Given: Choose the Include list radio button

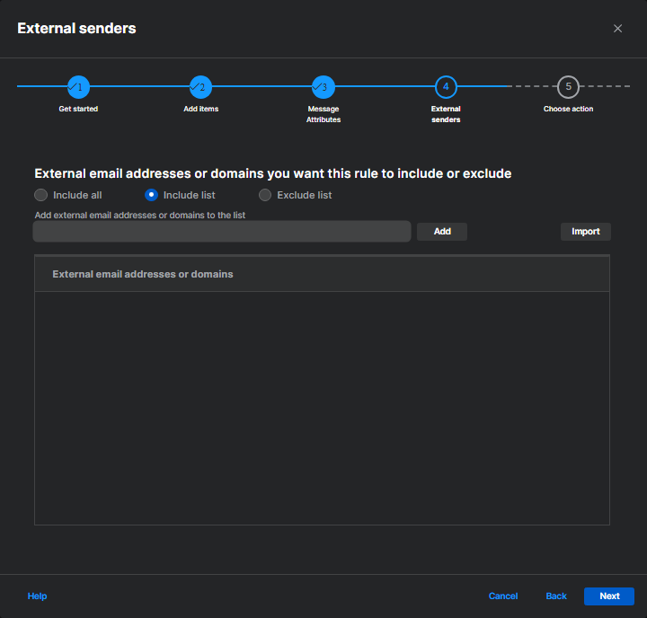Looking at the screenshot, I should tap(152, 195).
